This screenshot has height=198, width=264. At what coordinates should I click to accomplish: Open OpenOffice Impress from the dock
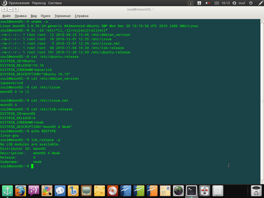click(x=152, y=191)
